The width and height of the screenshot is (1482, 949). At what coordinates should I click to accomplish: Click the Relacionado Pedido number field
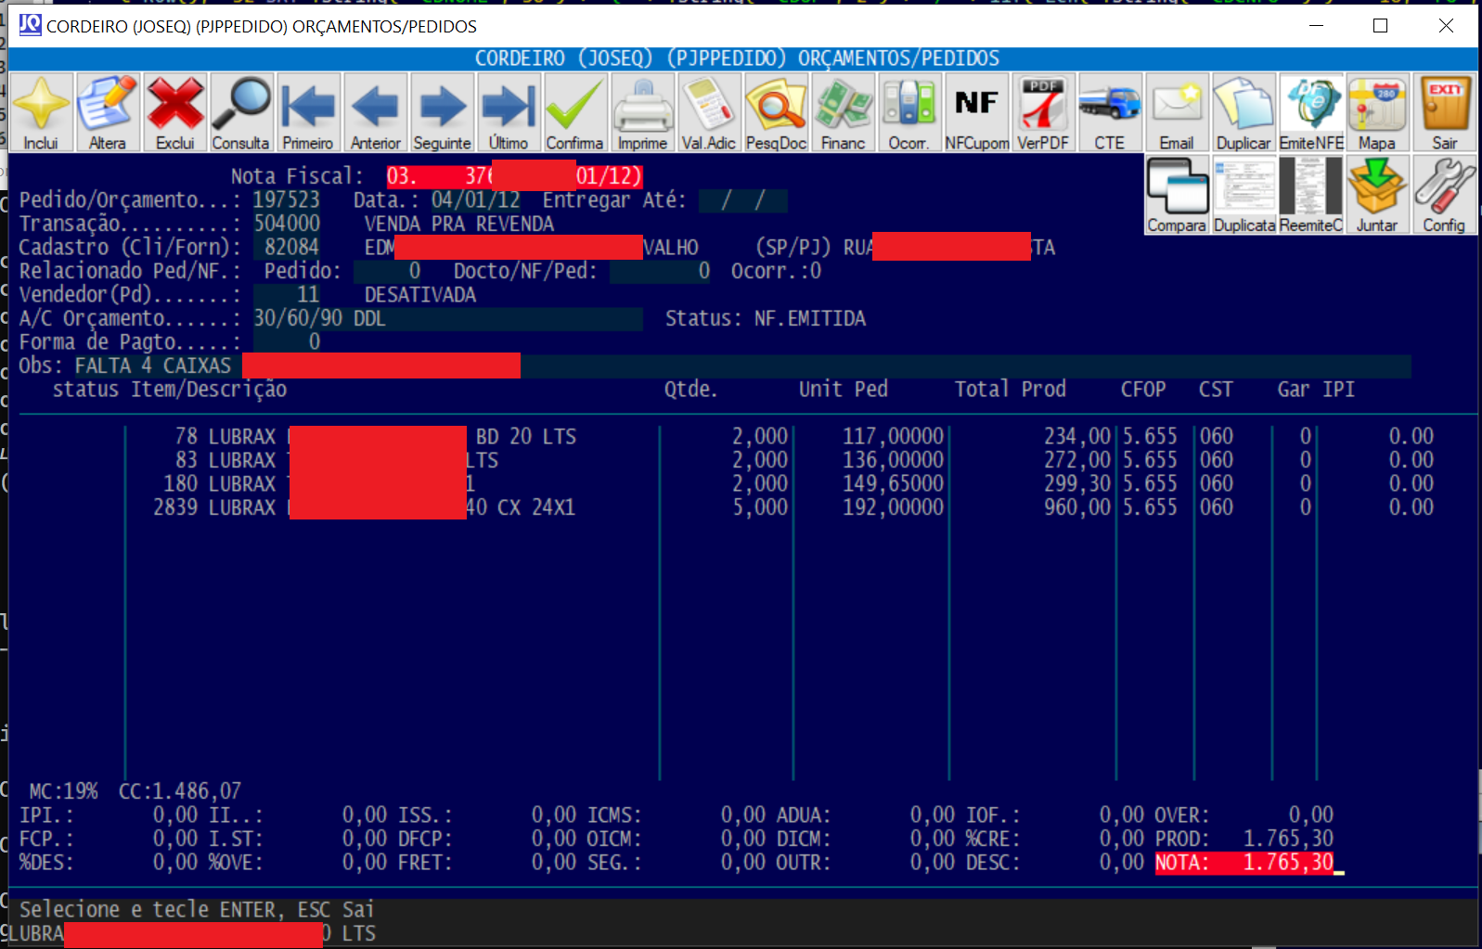388,272
